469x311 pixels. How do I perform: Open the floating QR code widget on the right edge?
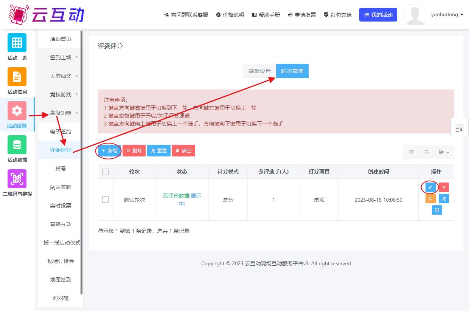coord(460,127)
